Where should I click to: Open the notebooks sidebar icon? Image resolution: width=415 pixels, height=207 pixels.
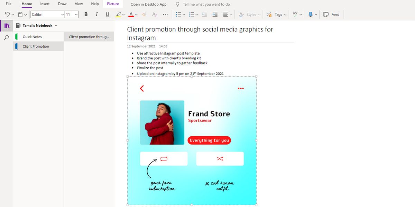tap(6, 25)
